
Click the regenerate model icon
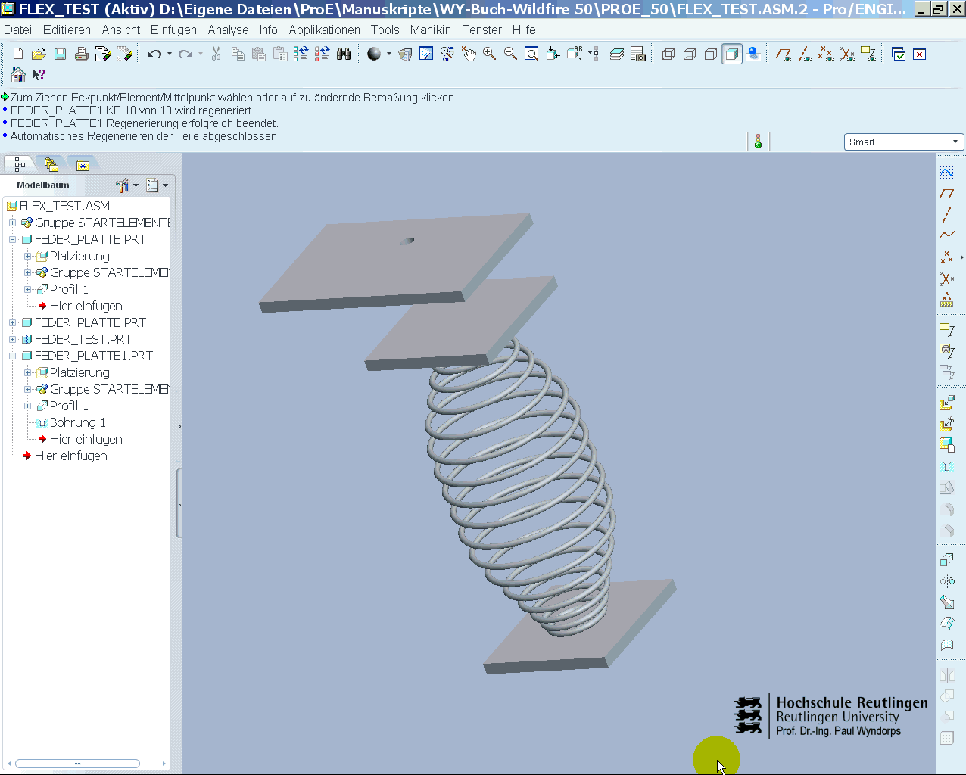click(301, 54)
